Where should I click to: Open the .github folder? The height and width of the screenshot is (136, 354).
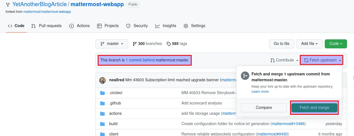115,103
